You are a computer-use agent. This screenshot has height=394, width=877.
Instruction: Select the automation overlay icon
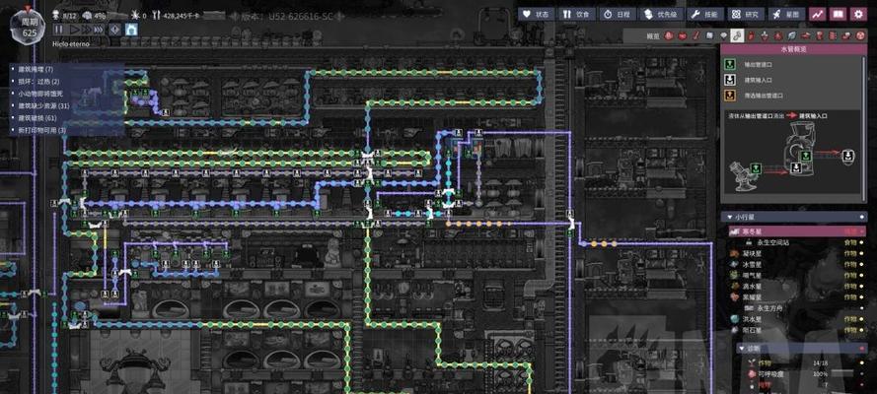(834, 35)
